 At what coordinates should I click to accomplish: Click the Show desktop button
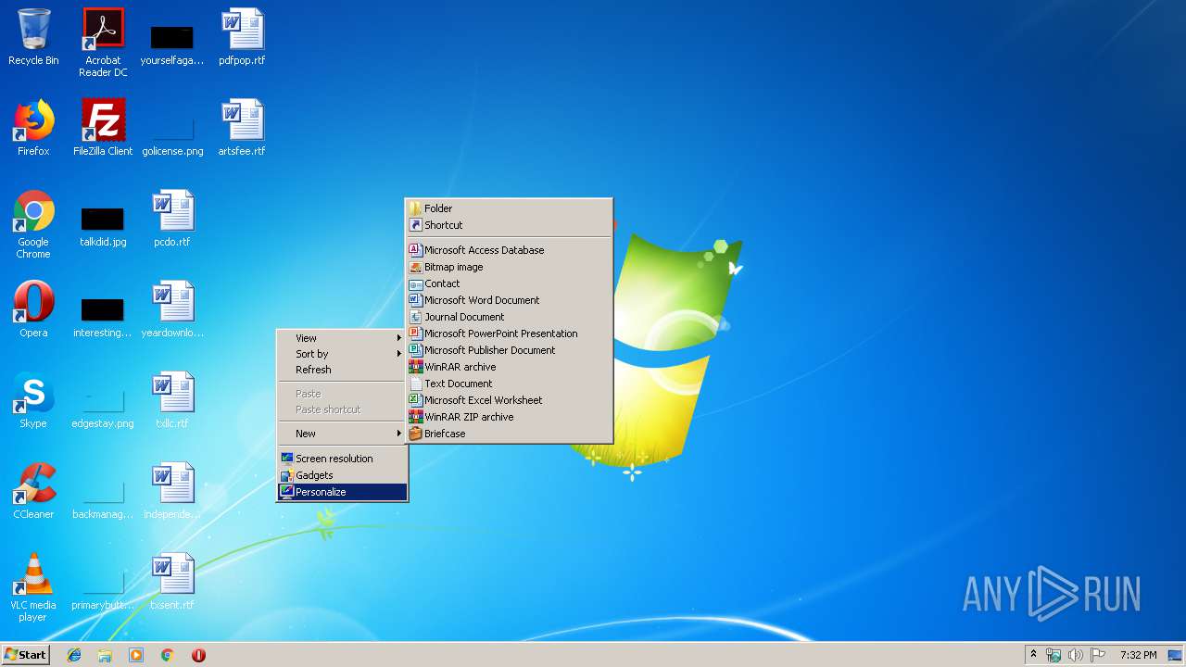[x=1177, y=655]
